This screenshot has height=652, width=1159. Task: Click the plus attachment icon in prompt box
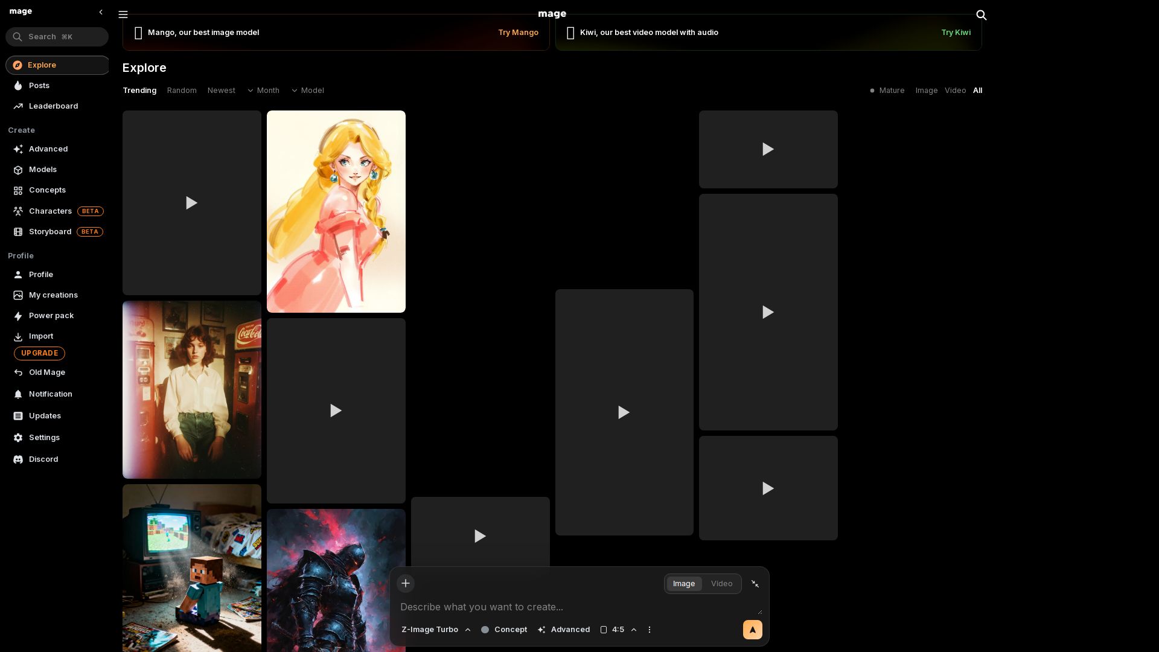tap(406, 583)
